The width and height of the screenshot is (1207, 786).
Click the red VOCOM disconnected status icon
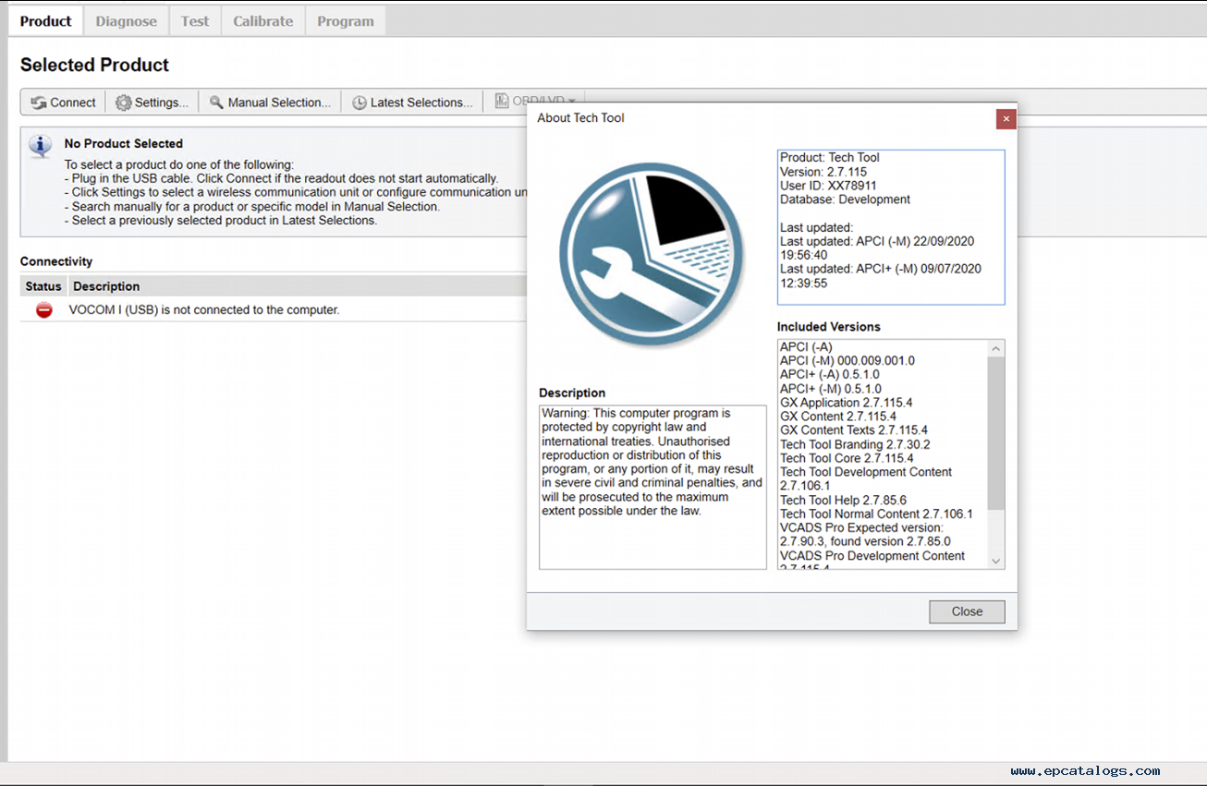pos(44,310)
